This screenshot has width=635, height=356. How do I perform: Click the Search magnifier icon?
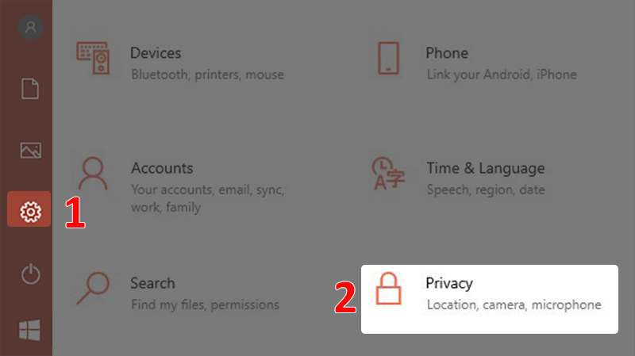[x=94, y=290]
